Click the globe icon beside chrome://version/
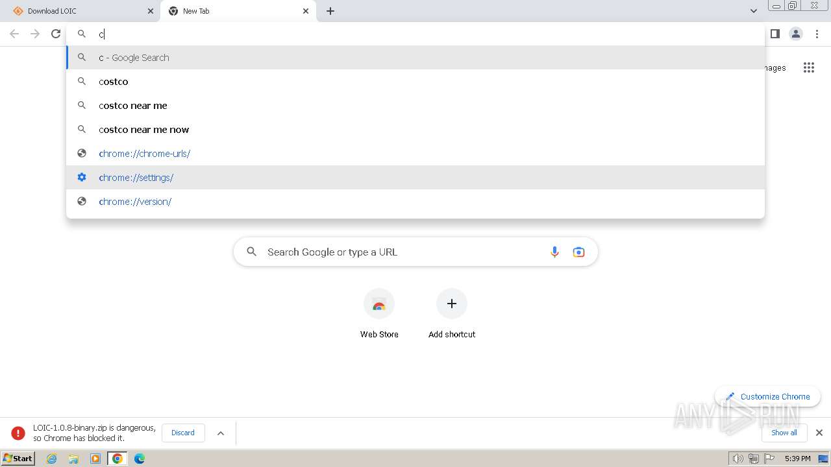The height and width of the screenshot is (467, 831). pyautogui.click(x=82, y=202)
